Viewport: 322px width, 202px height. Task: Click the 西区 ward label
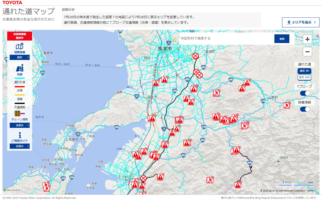(x=147, y=58)
